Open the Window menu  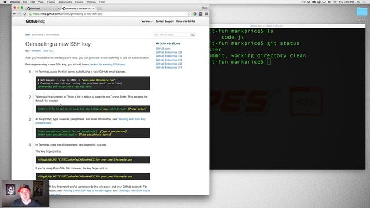pos(91,2)
